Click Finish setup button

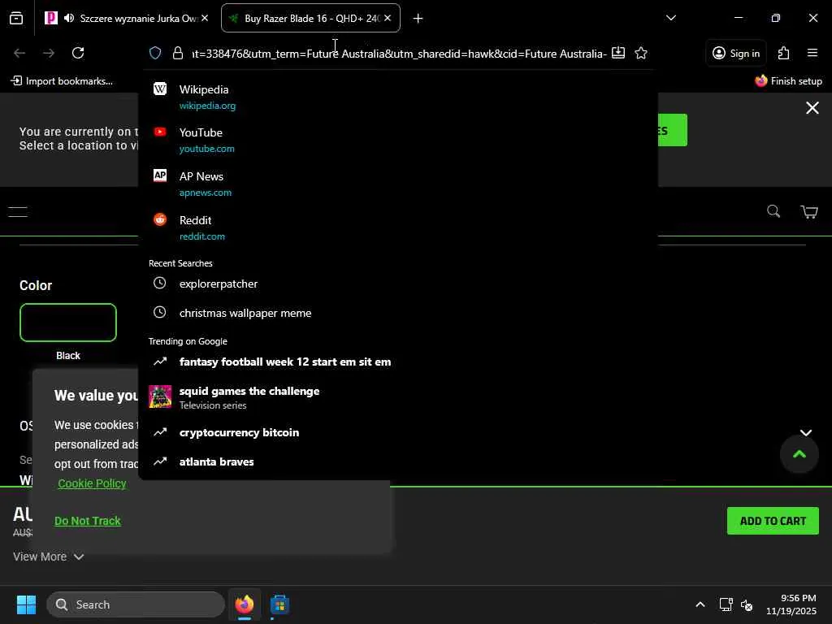788,81
